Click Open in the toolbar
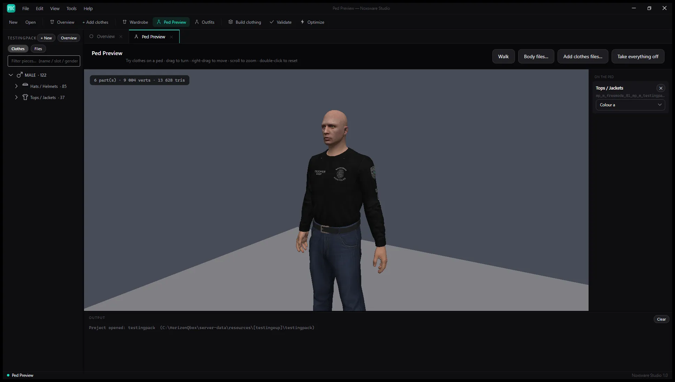This screenshot has width=675, height=382. coord(30,22)
